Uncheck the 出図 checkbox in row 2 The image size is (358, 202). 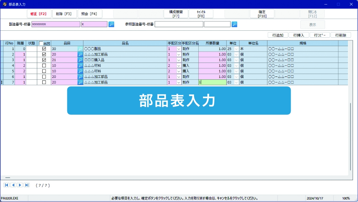click(x=44, y=54)
